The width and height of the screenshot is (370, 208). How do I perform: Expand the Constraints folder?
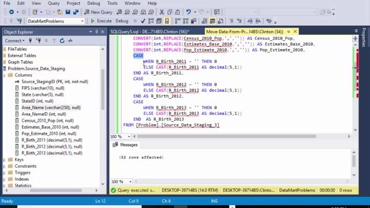4,166
